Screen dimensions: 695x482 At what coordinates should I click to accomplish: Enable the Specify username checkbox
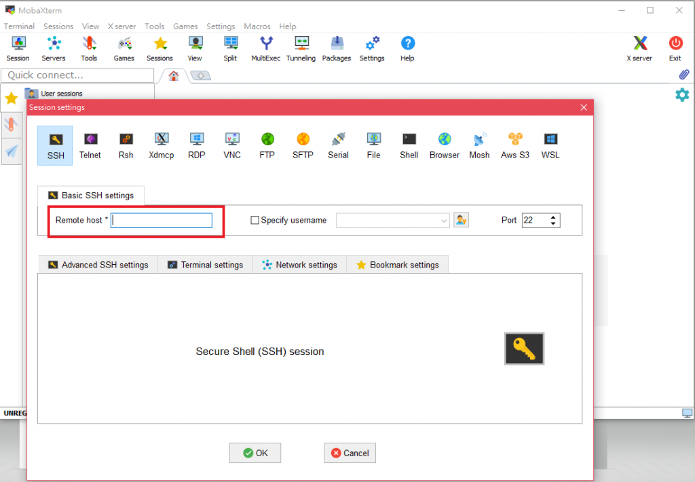(x=255, y=220)
